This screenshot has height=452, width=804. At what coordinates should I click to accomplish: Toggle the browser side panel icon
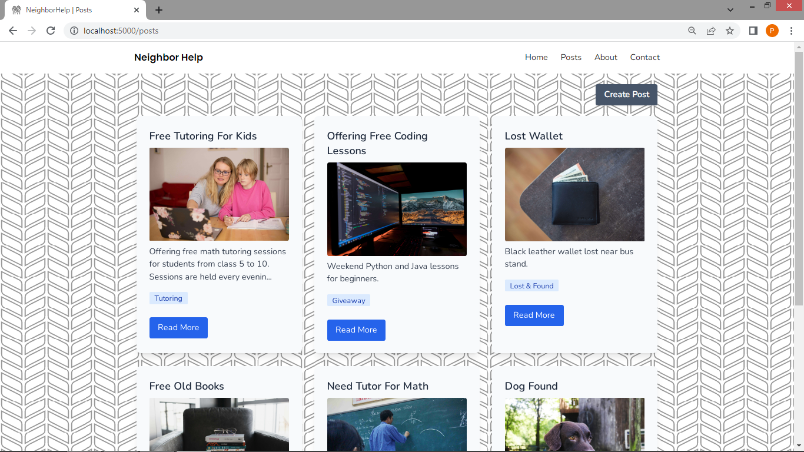(x=753, y=31)
